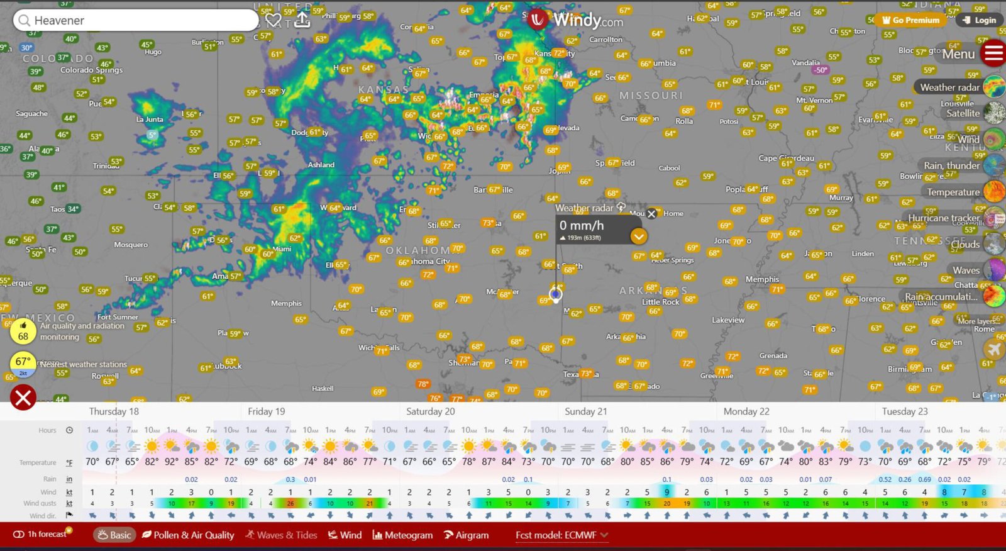
Task: Select the Hurricane tracker layer icon
Action: pos(994,218)
